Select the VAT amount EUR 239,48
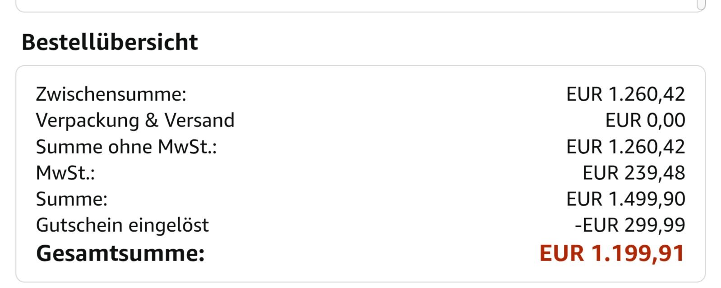 pyautogui.click(x=633, y=173)
